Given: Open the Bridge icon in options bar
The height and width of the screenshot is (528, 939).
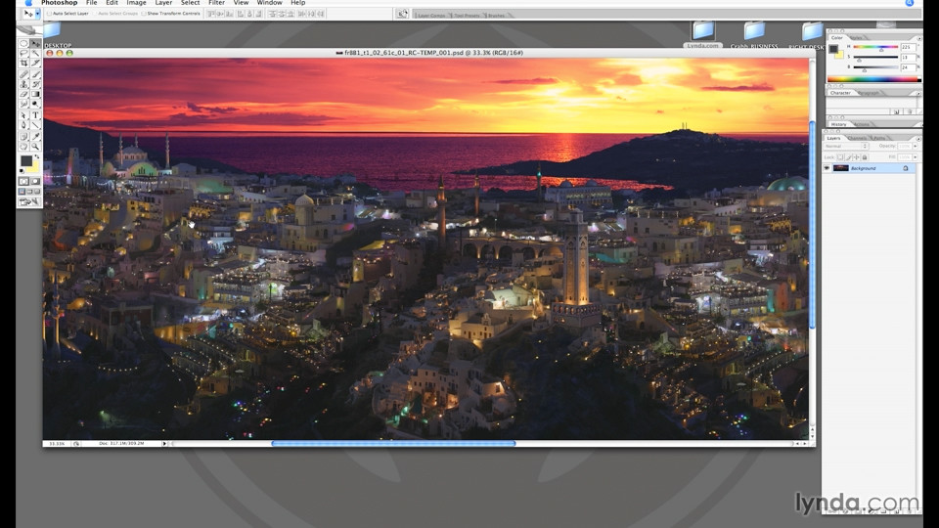Looking at the screenshot, I should pyautogui.click(x=402, y=14).
